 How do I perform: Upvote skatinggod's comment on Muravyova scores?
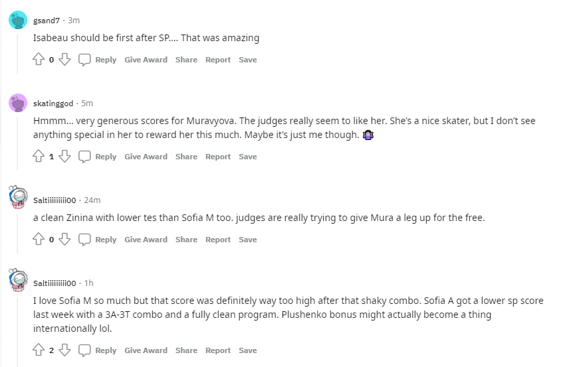[x=39, y=157]
